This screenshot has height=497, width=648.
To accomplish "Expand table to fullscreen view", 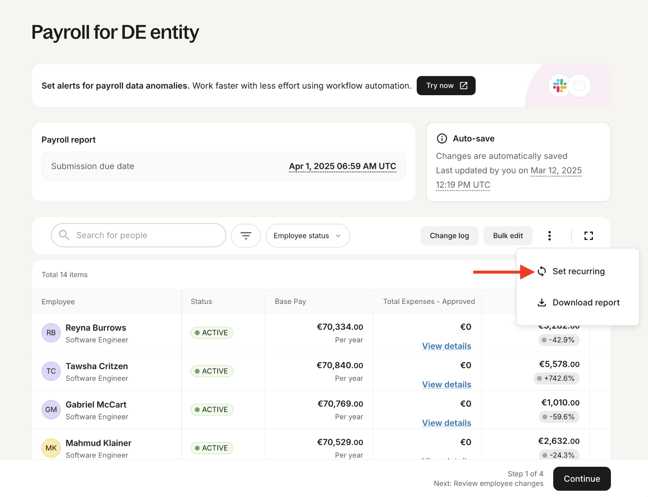I will click(x=588, y=236).
